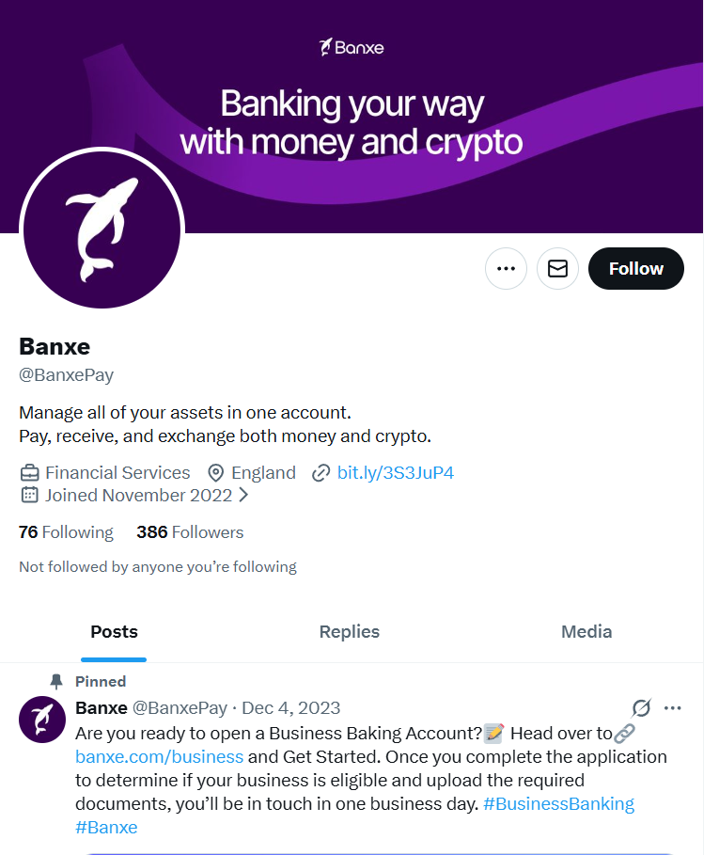Viewport: 719px width, 855px height.
Task: Open the three-dot more options button on the profile
Action: [506, 268]
